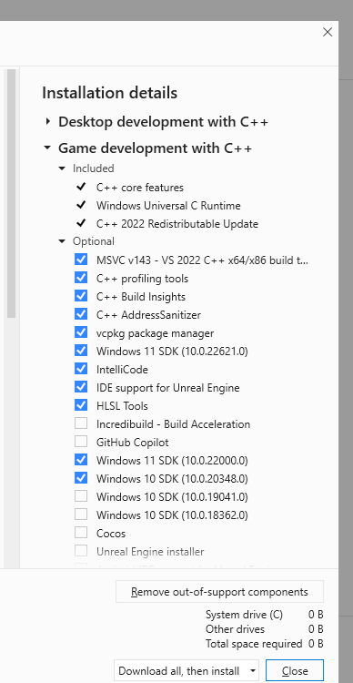Click the Total space required label
The height and width of the screenshot is (683, 353).
pyautogui.click(x=254, y=644)
